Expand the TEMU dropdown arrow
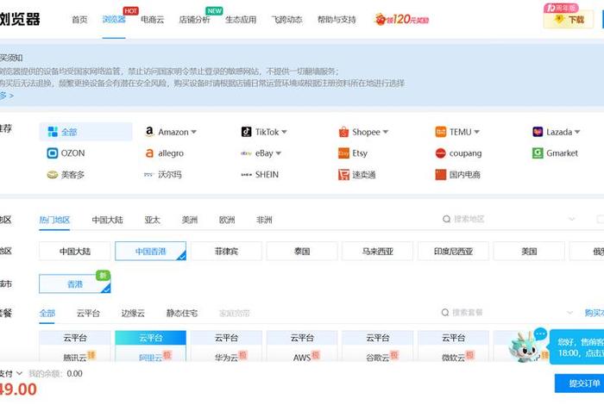This screenshot has width=604, height=405. point(476,132)
